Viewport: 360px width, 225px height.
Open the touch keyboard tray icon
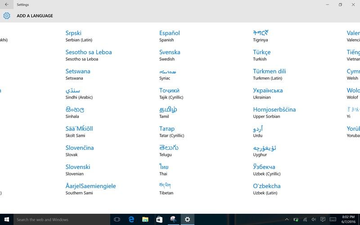click(333, 220)
